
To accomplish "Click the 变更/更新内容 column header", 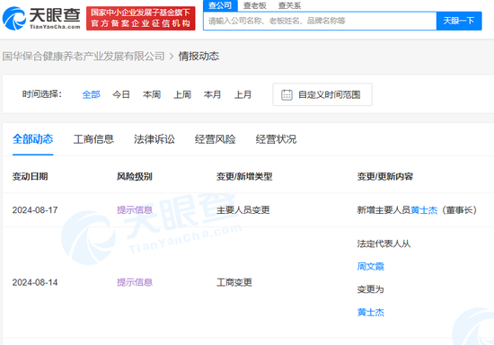I will (x=385, y=176).
